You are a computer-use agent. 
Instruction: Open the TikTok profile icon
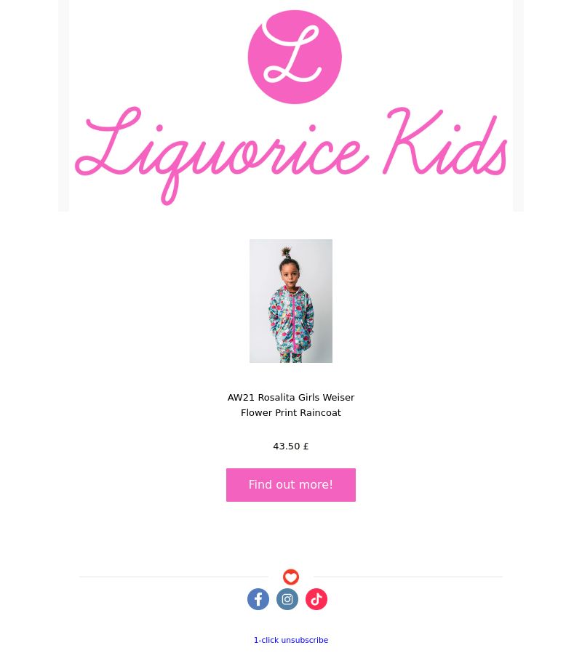click(x=316, y=599)
